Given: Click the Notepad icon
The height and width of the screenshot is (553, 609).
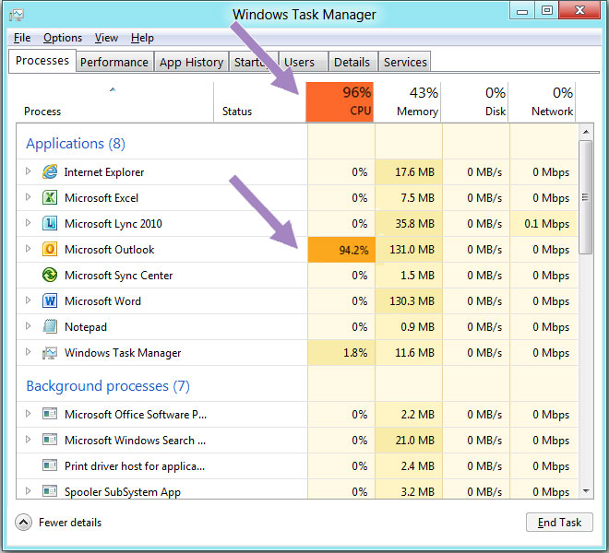Looking at the screenshot, I should pos(50,327).
